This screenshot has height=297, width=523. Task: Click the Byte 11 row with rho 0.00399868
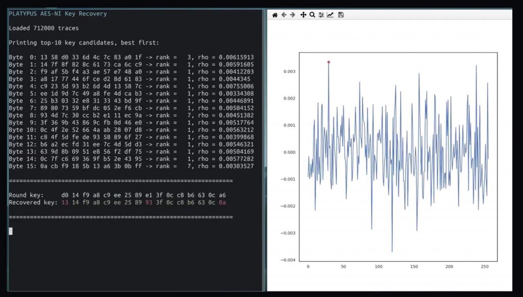click(x=131, y=137)
